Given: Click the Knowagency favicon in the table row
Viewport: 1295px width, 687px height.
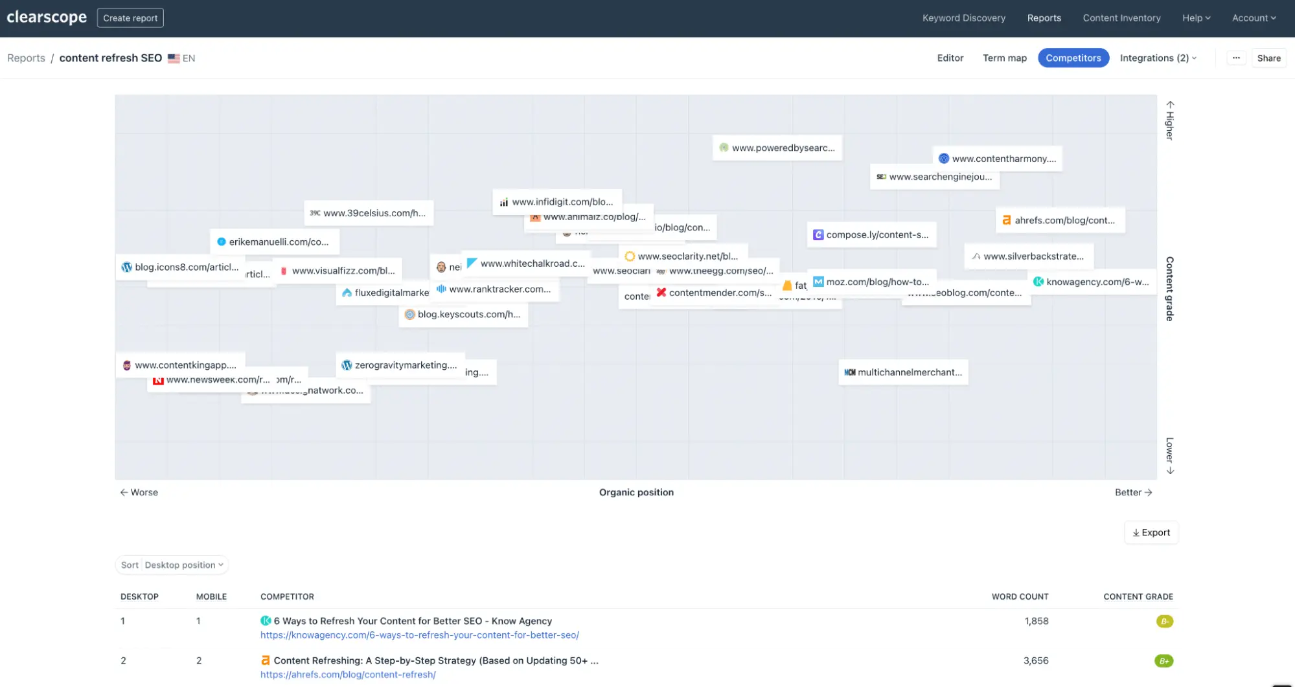Looking at the screenshot, I should 266,621.
